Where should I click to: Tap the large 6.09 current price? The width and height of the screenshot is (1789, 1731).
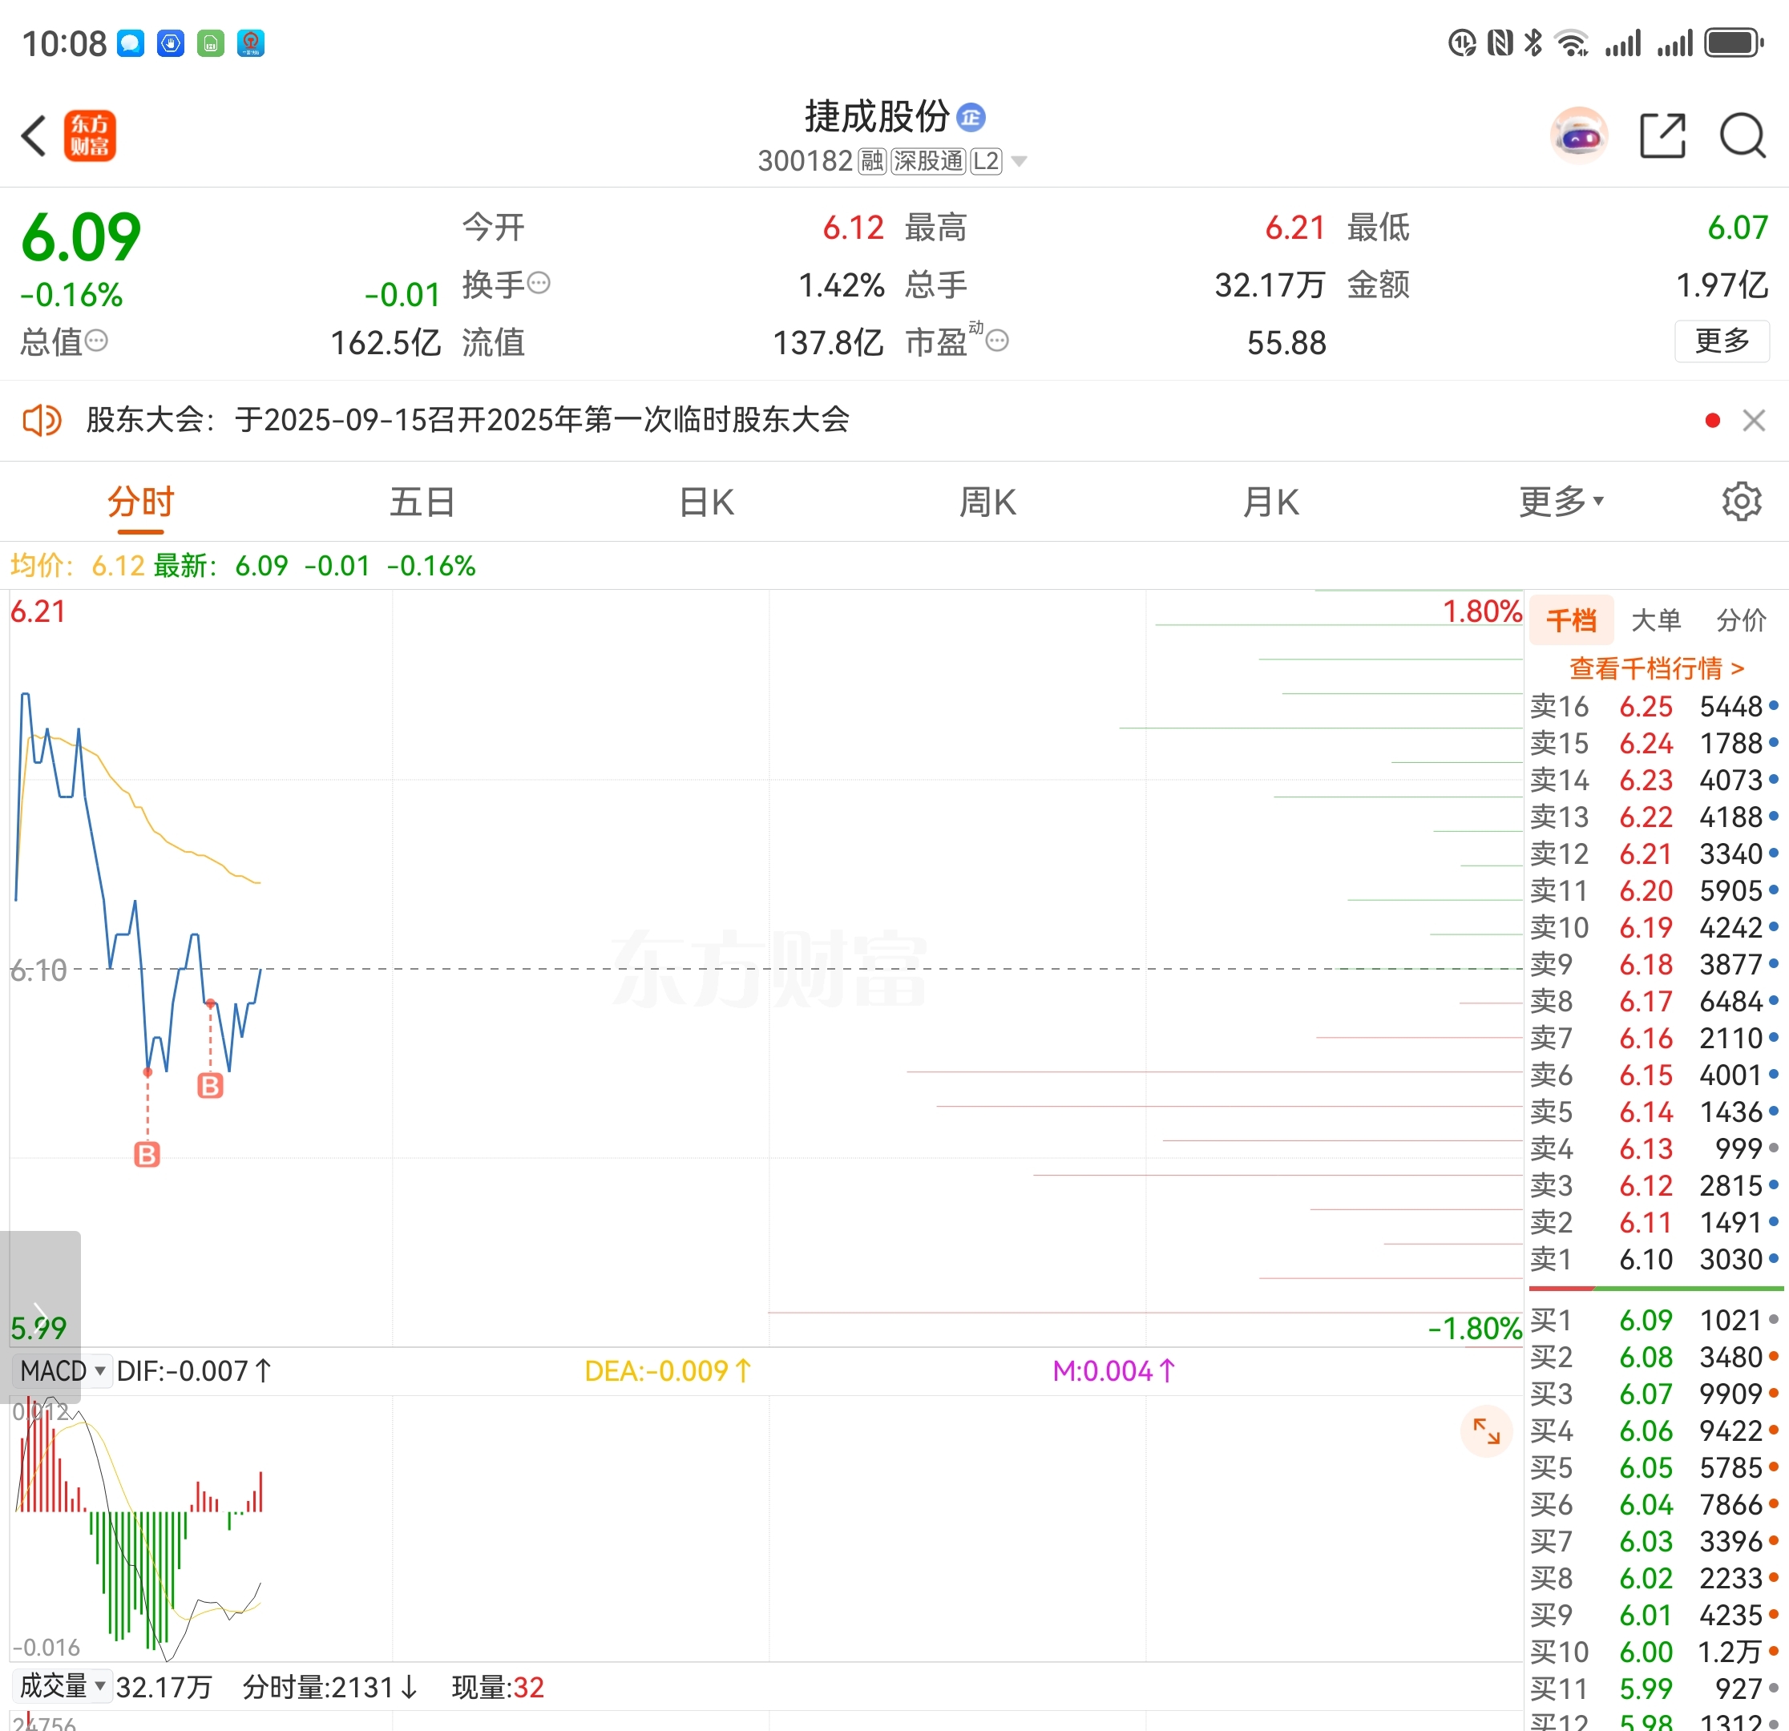[81, 236]
